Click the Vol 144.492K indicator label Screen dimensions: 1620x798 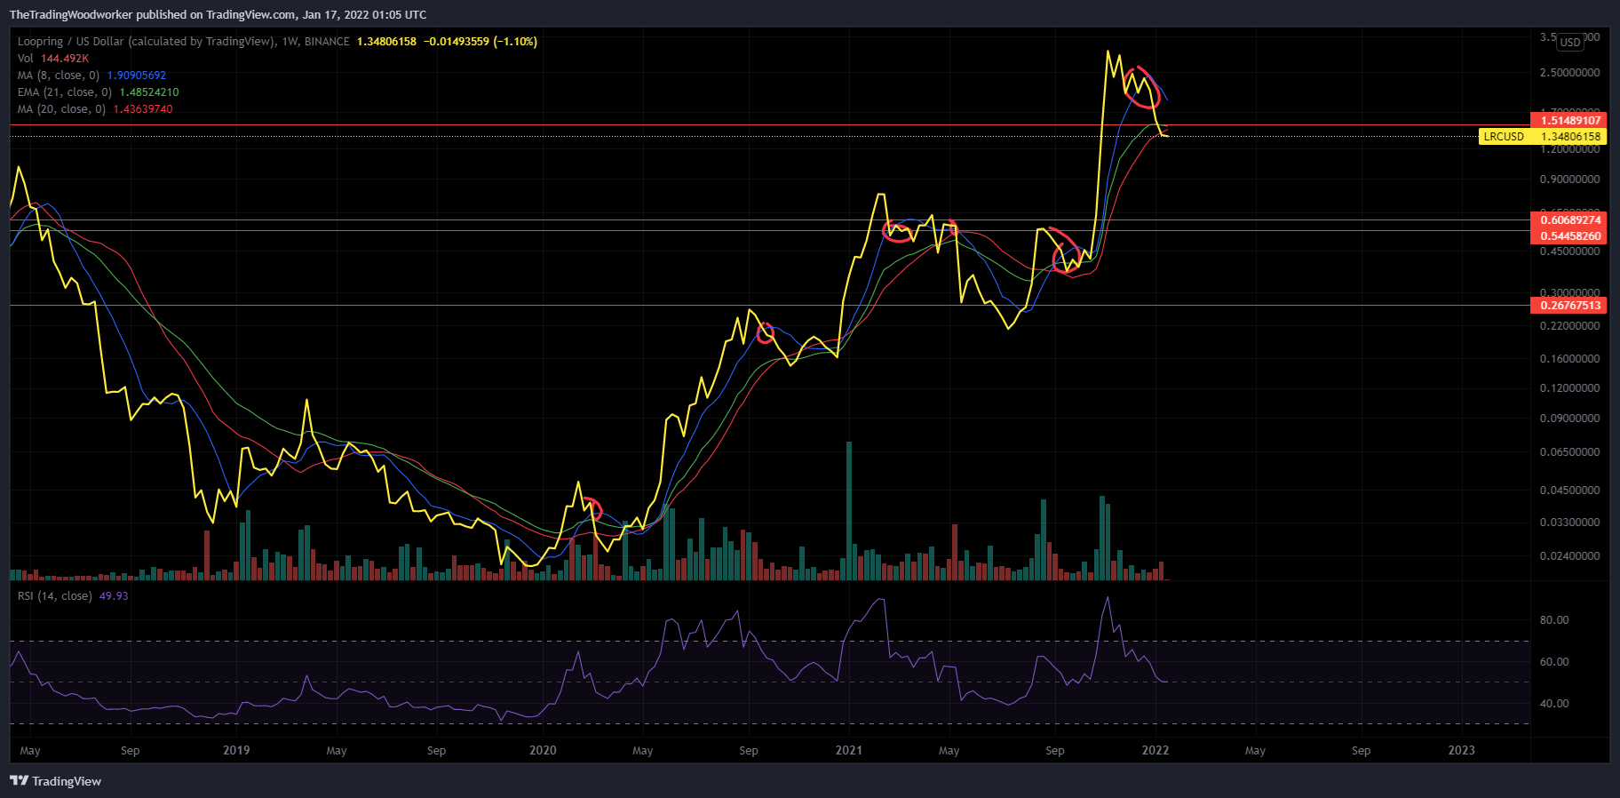tap(53, 59)
